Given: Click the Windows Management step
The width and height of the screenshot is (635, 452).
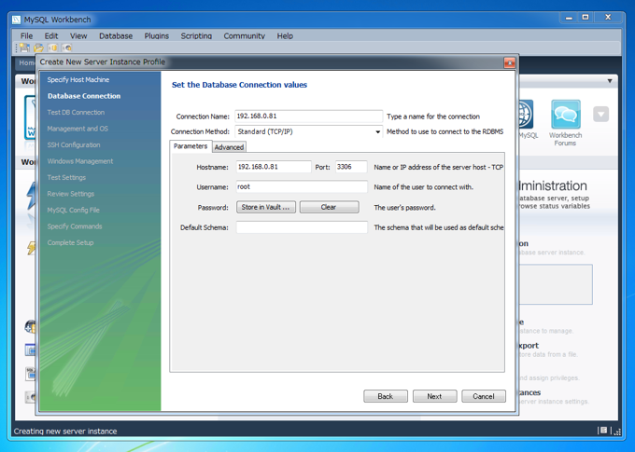Looking at the screenshot, I should pos(80,161).
